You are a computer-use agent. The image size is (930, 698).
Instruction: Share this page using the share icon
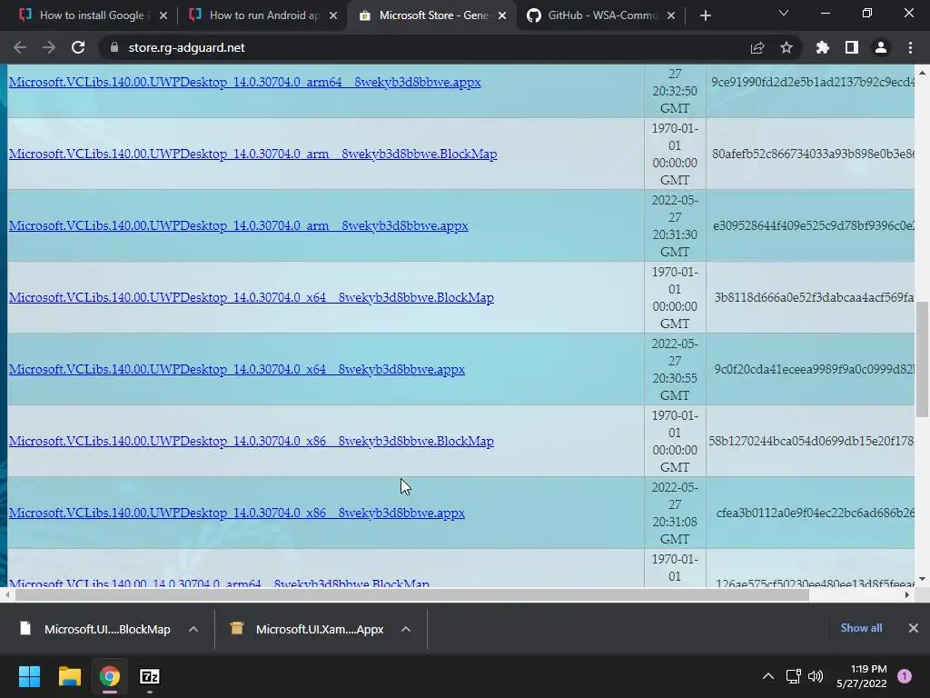(757, 47)
